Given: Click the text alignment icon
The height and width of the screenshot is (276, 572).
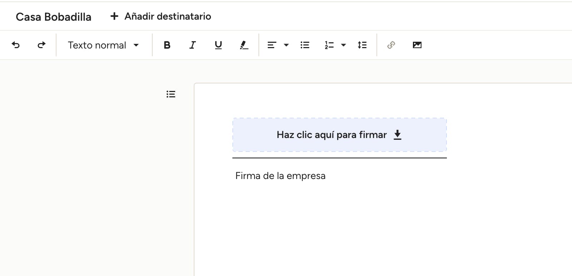Looking at the screenshot, I should (x=272, y=45).
